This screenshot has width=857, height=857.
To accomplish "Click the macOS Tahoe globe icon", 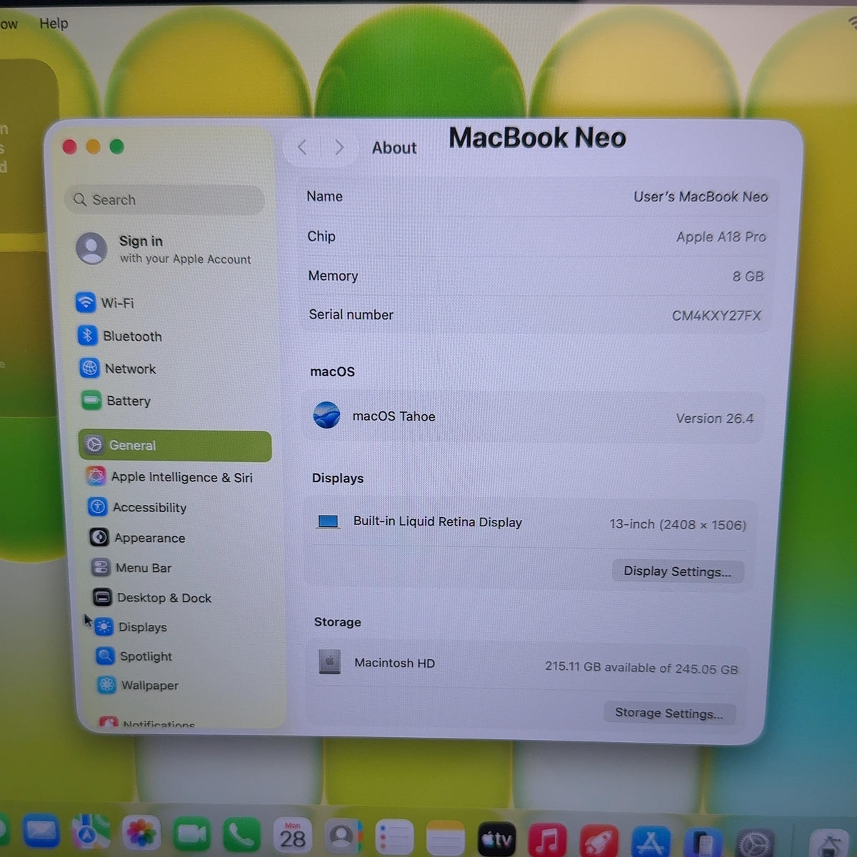I will tap(327, 415).
